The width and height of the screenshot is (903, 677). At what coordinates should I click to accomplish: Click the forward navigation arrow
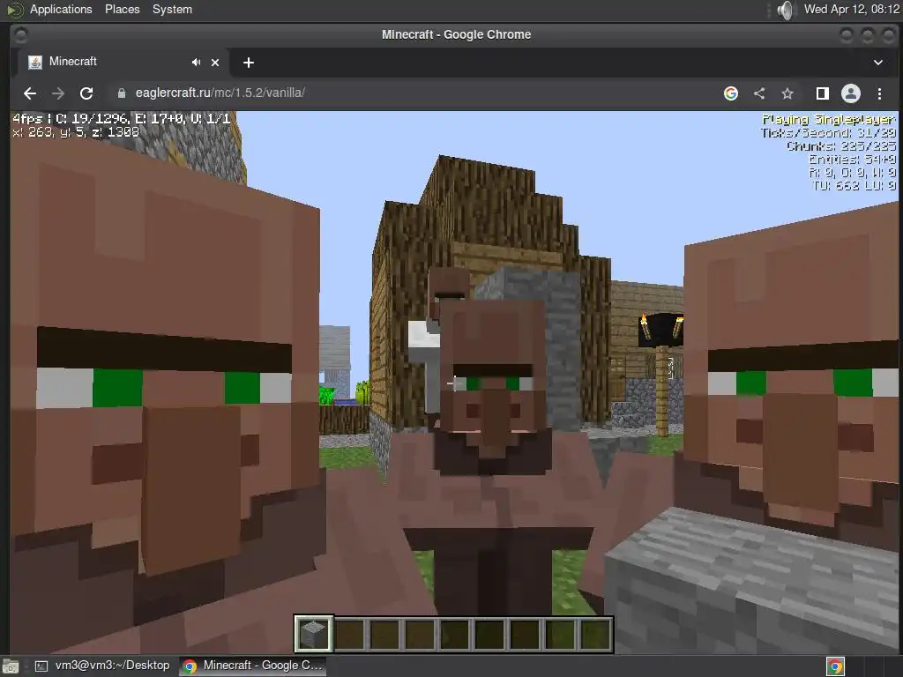58,93
